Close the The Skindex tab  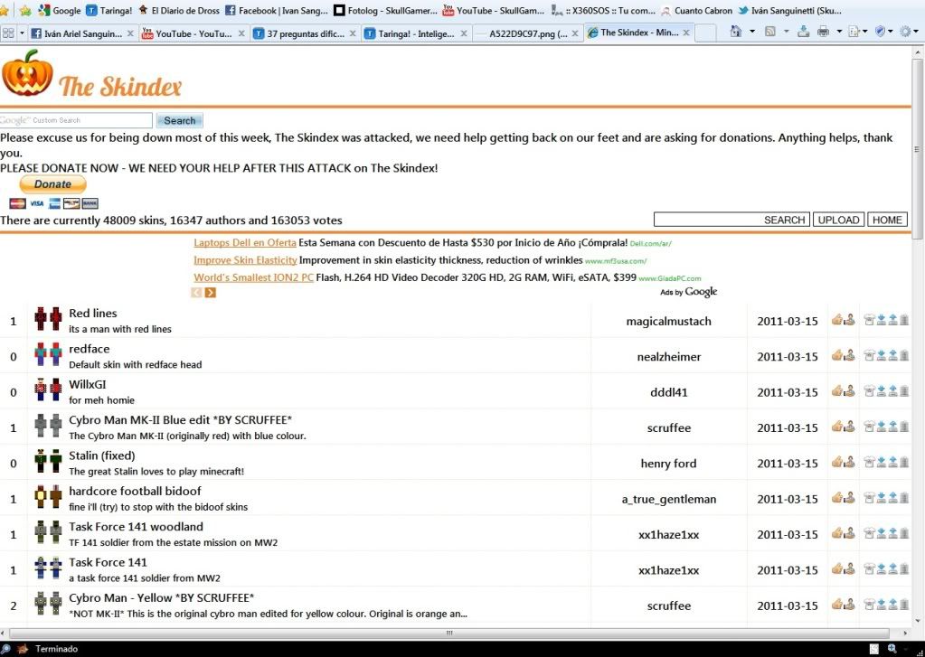(686, 33)
